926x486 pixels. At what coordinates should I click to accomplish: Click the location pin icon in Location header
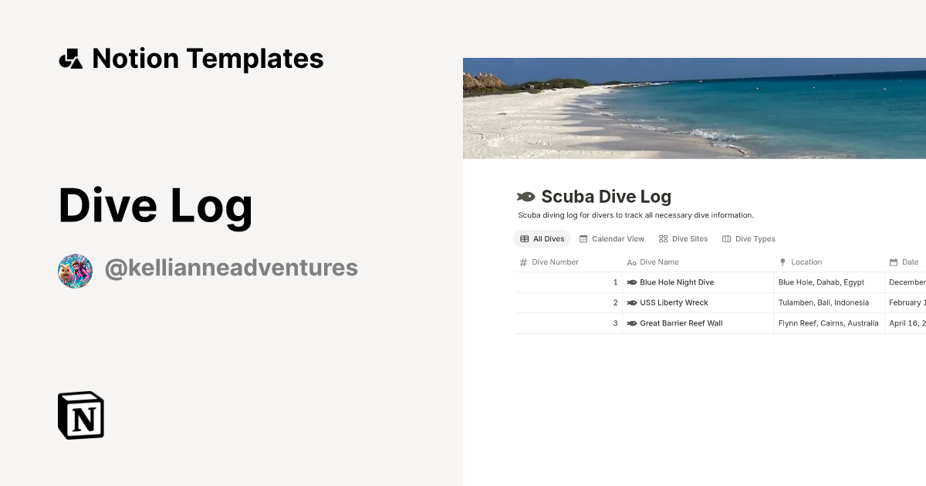785,262
